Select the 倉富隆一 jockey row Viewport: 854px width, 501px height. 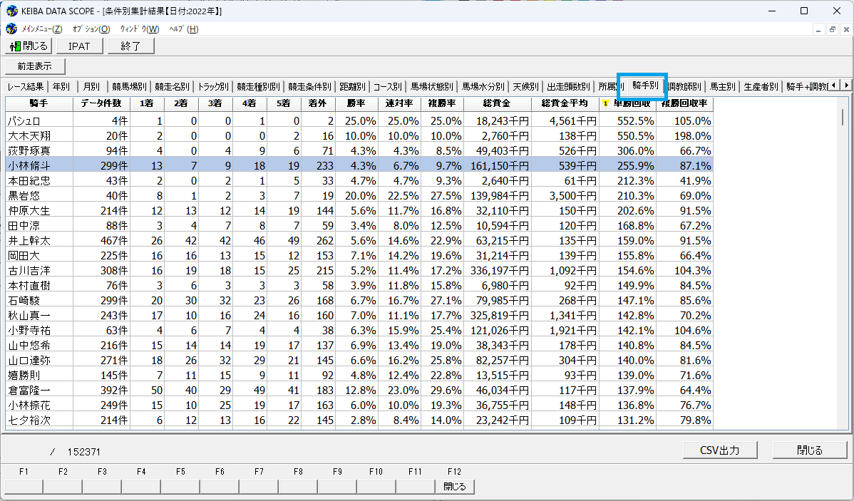pyautogui.click(x=359, y=391)
